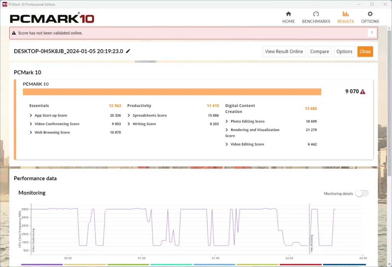Image resolution: width=392 pixels, height=267 pixels.
Task: Click the question mark in the validation banner
Action: [371, 33]
